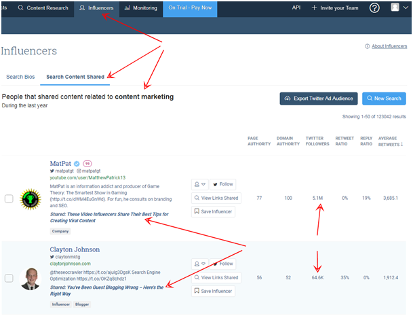Sort by Page Authority column
Image resolution: width=413 pixels, height=316 pixels.
[x=259, y=141]
